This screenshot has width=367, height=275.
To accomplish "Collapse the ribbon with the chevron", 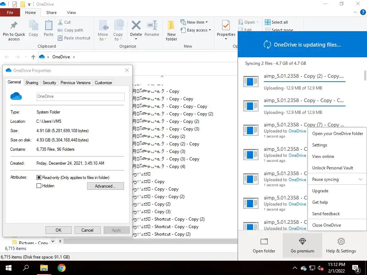I will pos(355,12).
